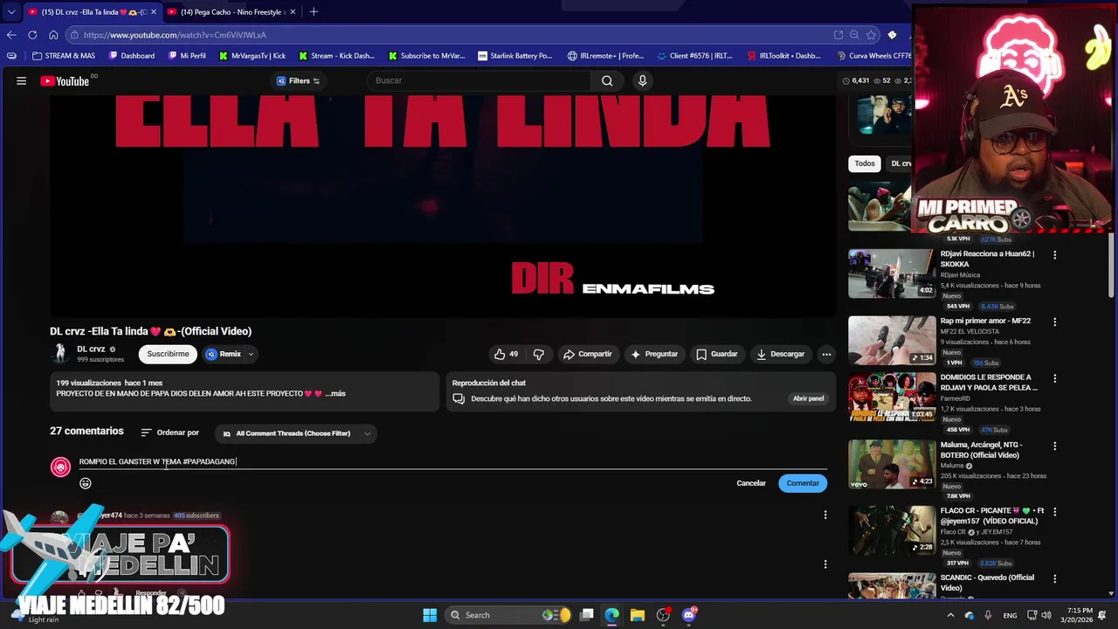This screenshot has width=1118, height=629.
Task: Show hidden system tray icons
Action: [950, 615]
